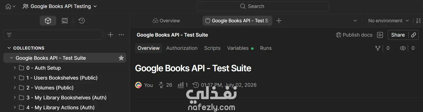Click the Publish docs link
Screen dimensions: 423x112
tap(354, 35)
